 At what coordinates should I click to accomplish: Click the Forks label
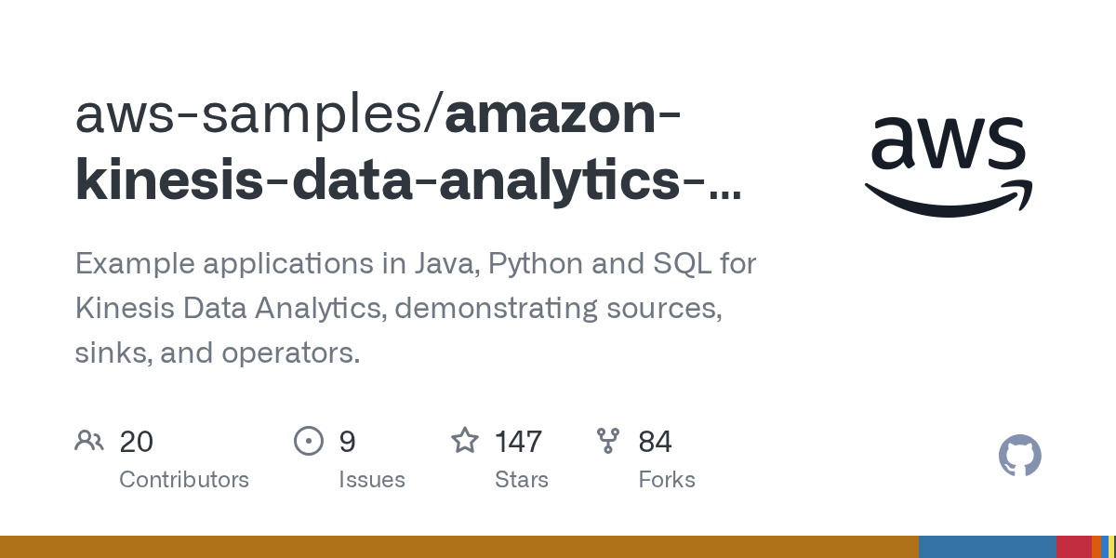click(666, 480)
